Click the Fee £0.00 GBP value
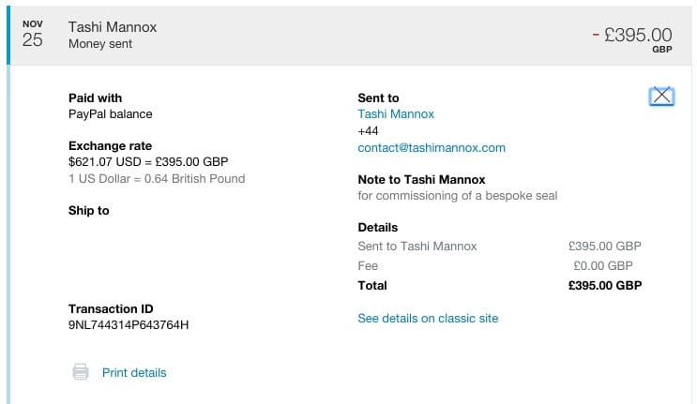Image resolution: width=697 pixels, height=404 pixels. [x=603, y=266]
